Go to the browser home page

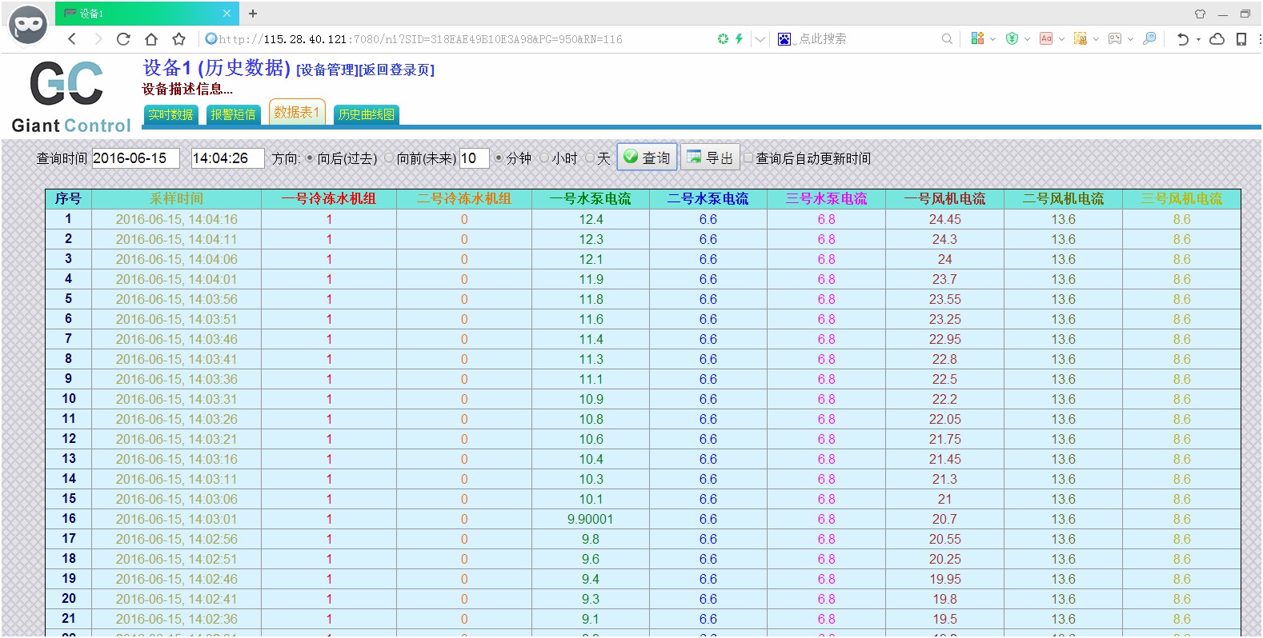(151, 39)
